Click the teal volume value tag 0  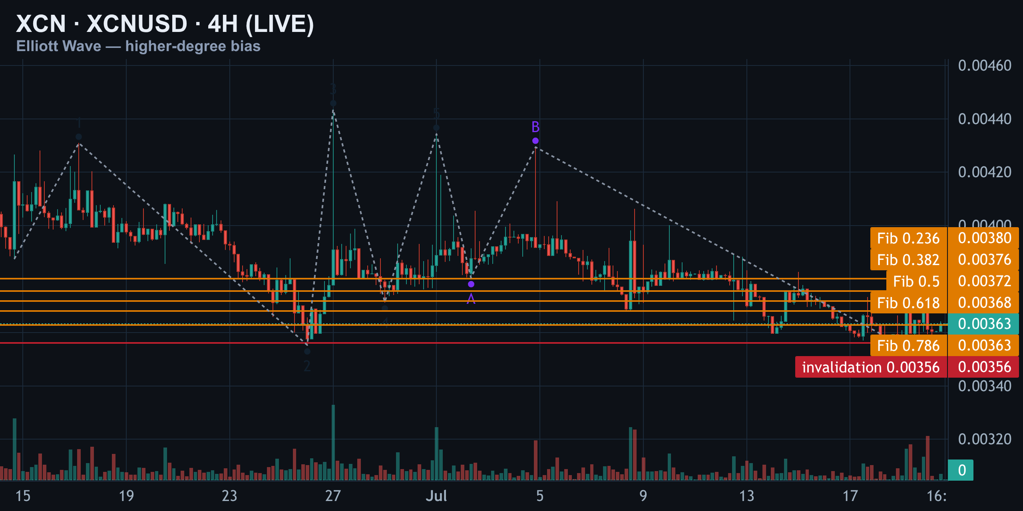(961, 470)
